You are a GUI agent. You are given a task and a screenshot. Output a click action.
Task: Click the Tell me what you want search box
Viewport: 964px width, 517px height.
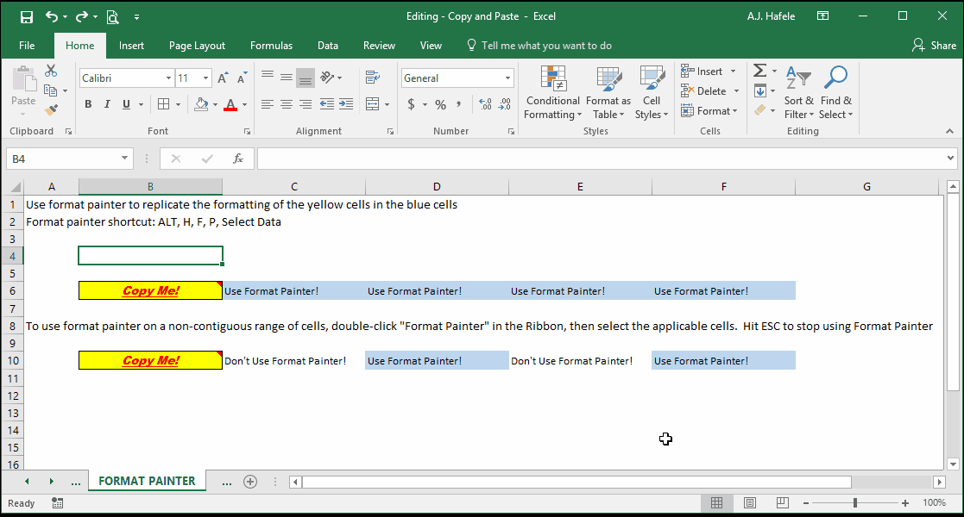click(x=539, y=46)
